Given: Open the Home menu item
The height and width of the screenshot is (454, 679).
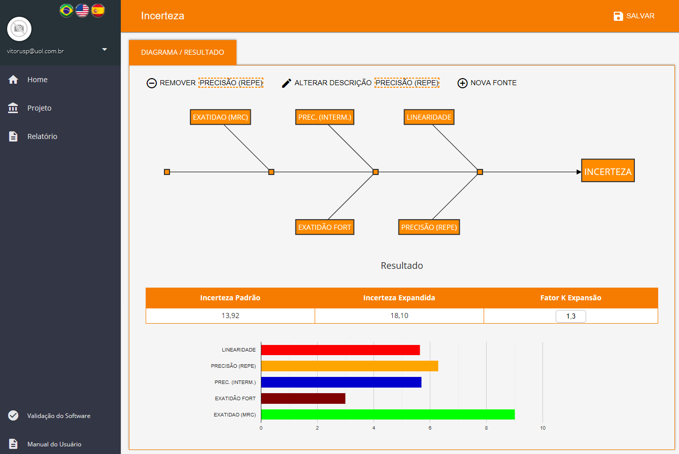Looking at the screenshot, I should point(38,80).
